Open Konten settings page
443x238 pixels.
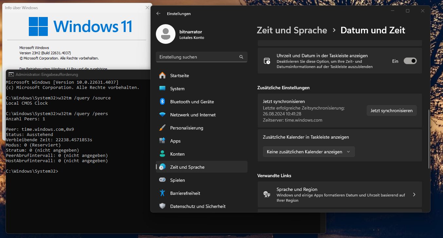tap(201, 154)
